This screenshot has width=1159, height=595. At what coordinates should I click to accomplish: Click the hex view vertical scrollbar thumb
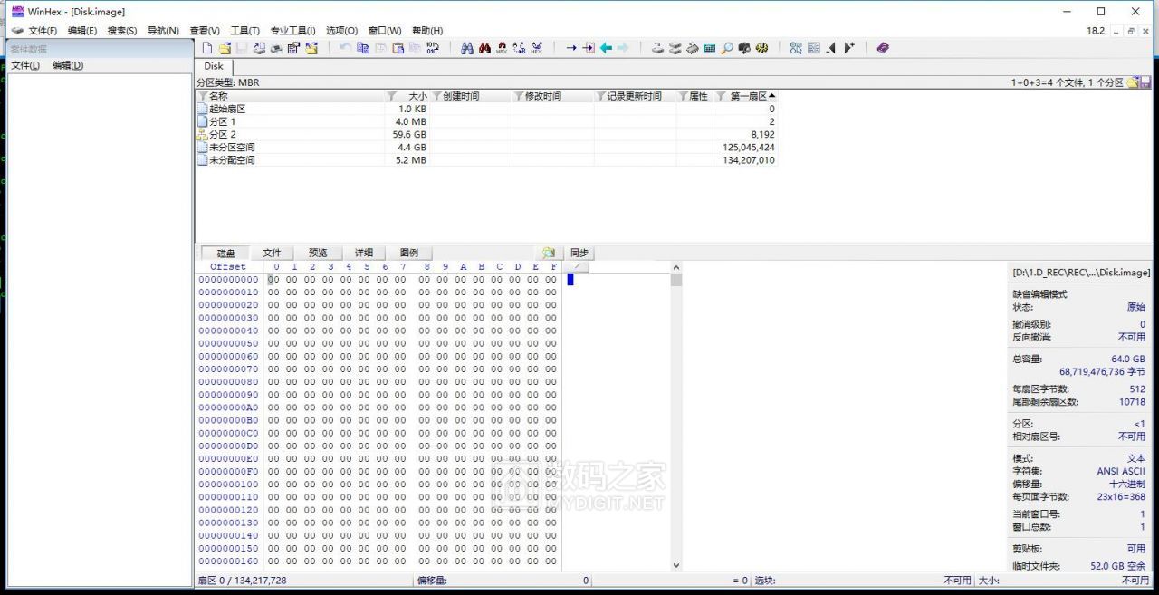(675, 280)
